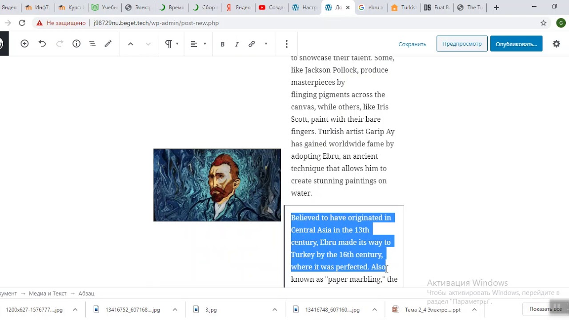The width and height of the screenshot is (569, 320).
Task: Expand more rich text controls arrow
Action: click(266, 44)
